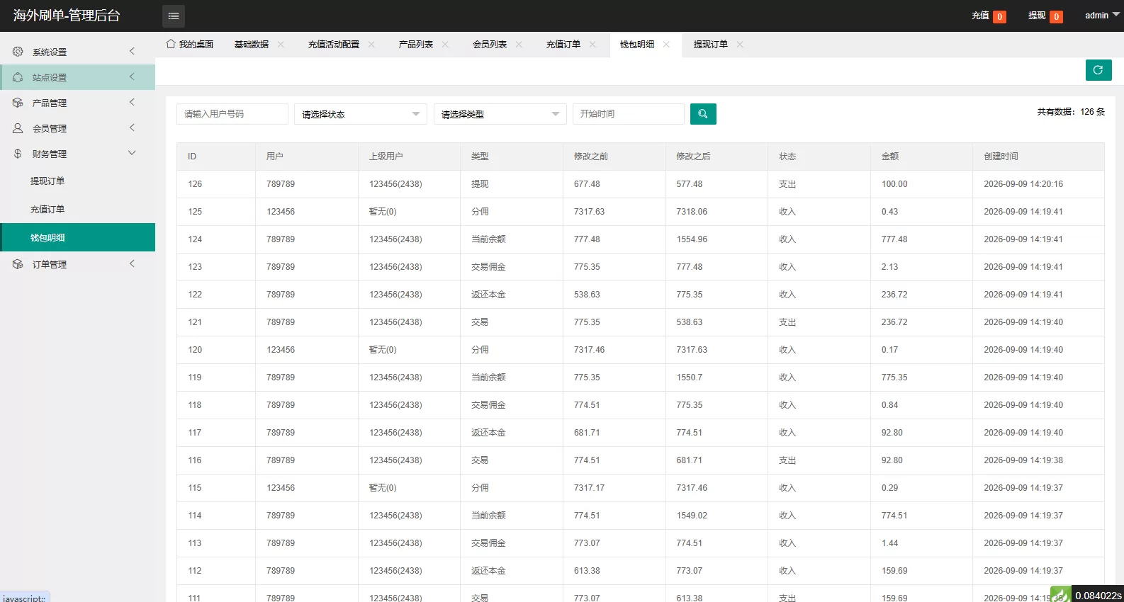Click 7317.63 修改之前 value in row 125
Image resolution: width=1124 pixels, height=602 pixels.
pos(589,212)
